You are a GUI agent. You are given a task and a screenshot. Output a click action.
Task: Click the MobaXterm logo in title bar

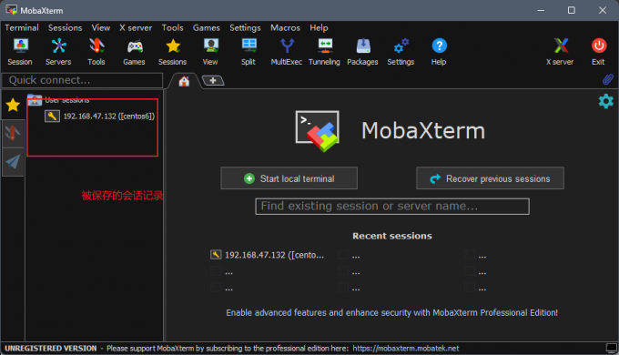tap(12, 10)
